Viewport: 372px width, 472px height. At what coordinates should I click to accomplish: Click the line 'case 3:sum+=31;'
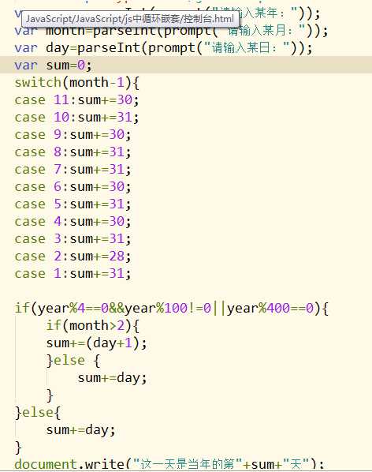(73, 239)
